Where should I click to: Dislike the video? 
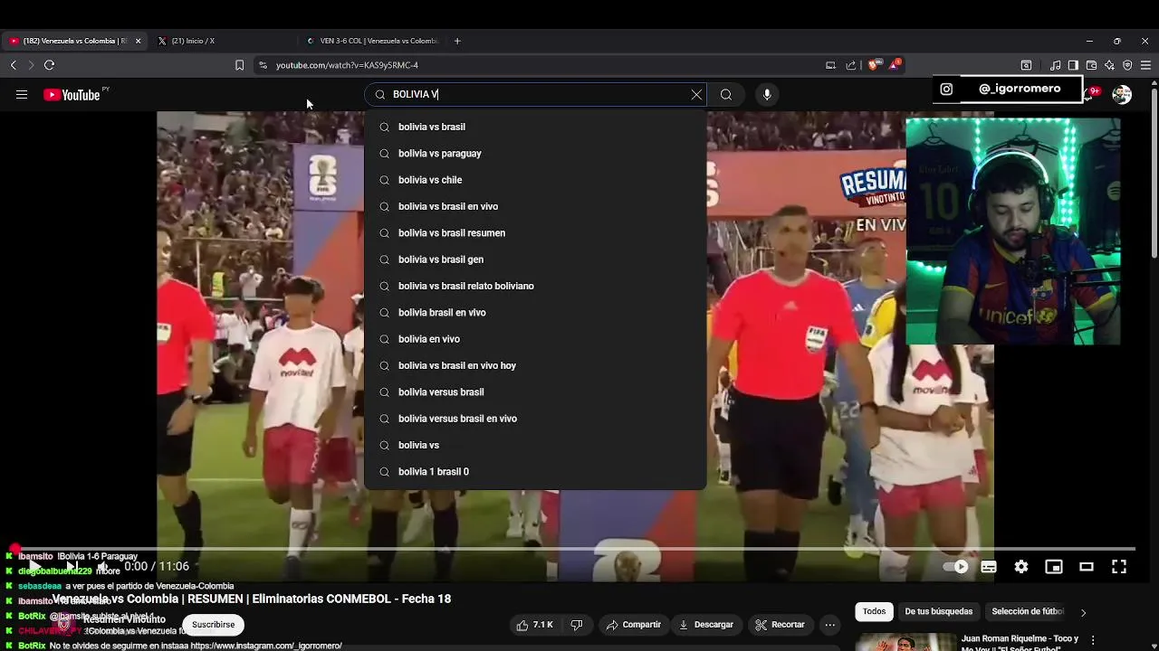click(576, 625)
